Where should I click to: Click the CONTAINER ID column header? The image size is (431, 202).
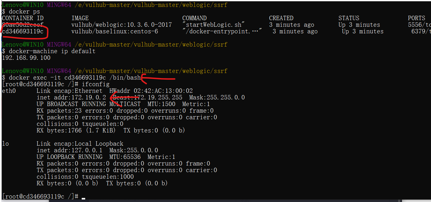tap(22, 18)
